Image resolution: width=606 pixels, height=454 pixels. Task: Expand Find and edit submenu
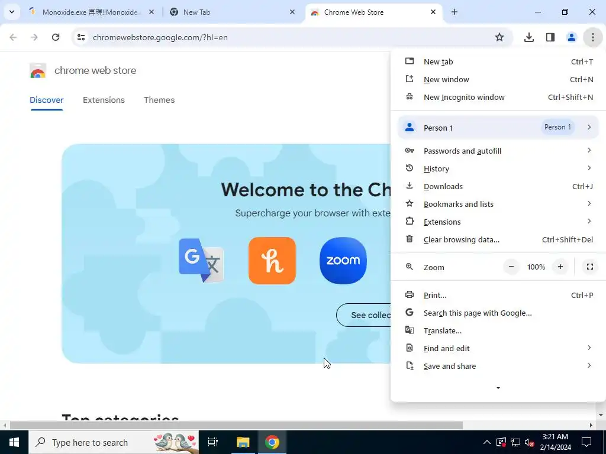(498, 349)
